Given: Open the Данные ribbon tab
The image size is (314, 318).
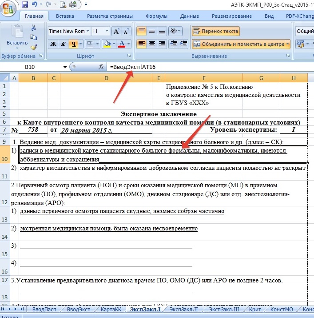Looking at the screenshot, I should (x=189, y=16).
